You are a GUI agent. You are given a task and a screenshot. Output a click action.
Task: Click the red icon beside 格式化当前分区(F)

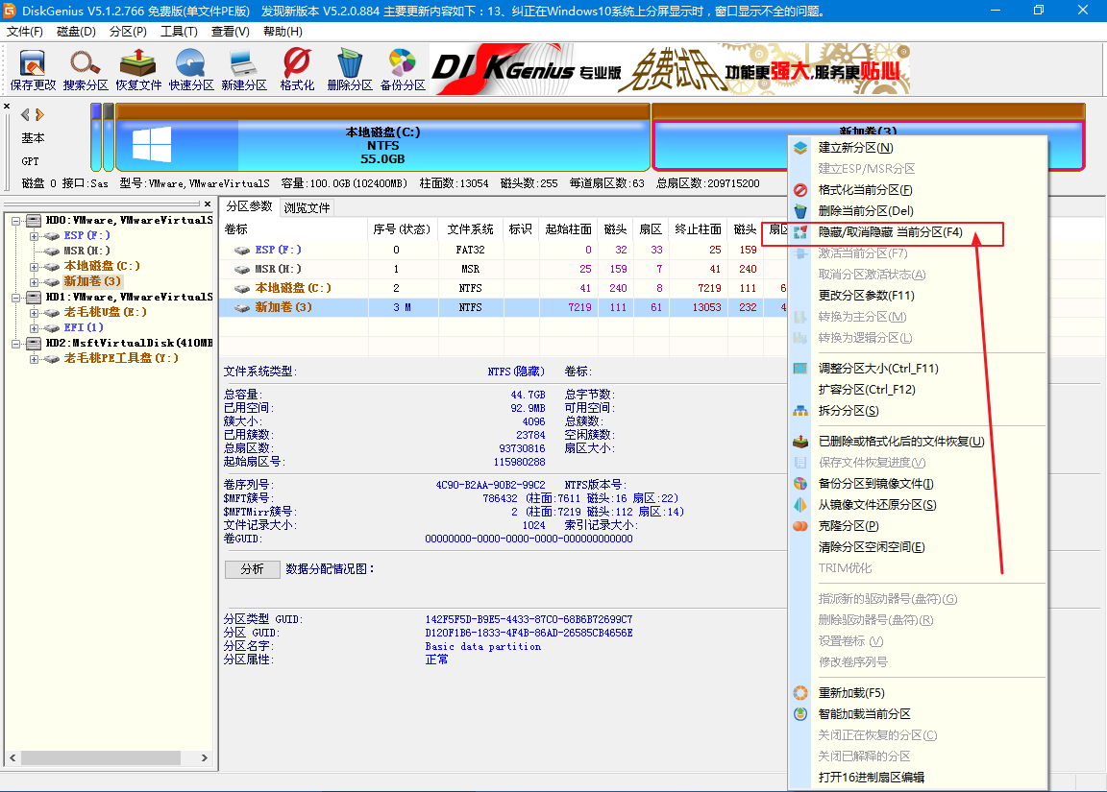(x=799, y=190)
